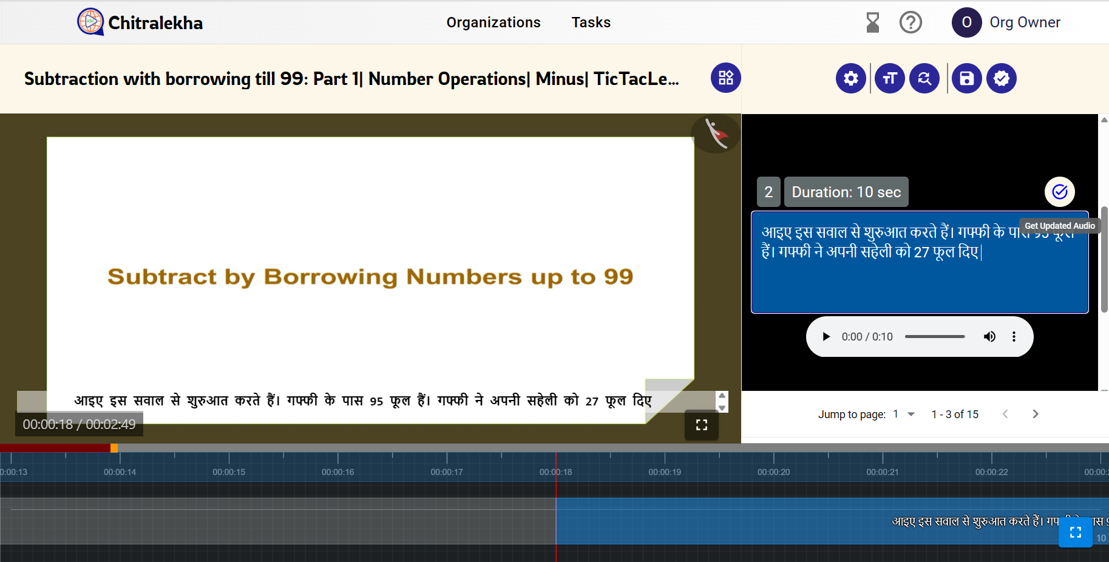Mute the audio player
Image resolution: width=1109 pixels, height=562 pixels.
(x=989, y=336)
